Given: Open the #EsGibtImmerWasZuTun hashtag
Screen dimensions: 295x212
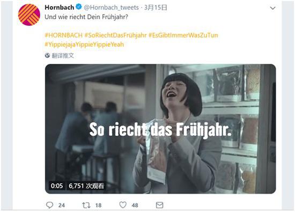Looking at the screenshot, I should [x=183, y=35].
